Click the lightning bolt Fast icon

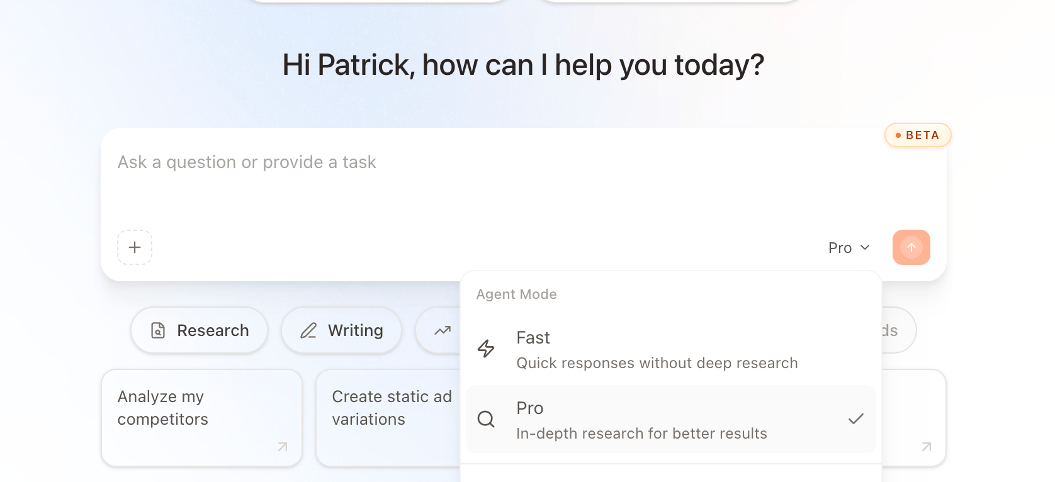(486, 349)
